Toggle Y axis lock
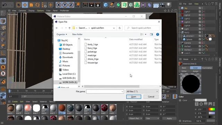 click(65, 5)
